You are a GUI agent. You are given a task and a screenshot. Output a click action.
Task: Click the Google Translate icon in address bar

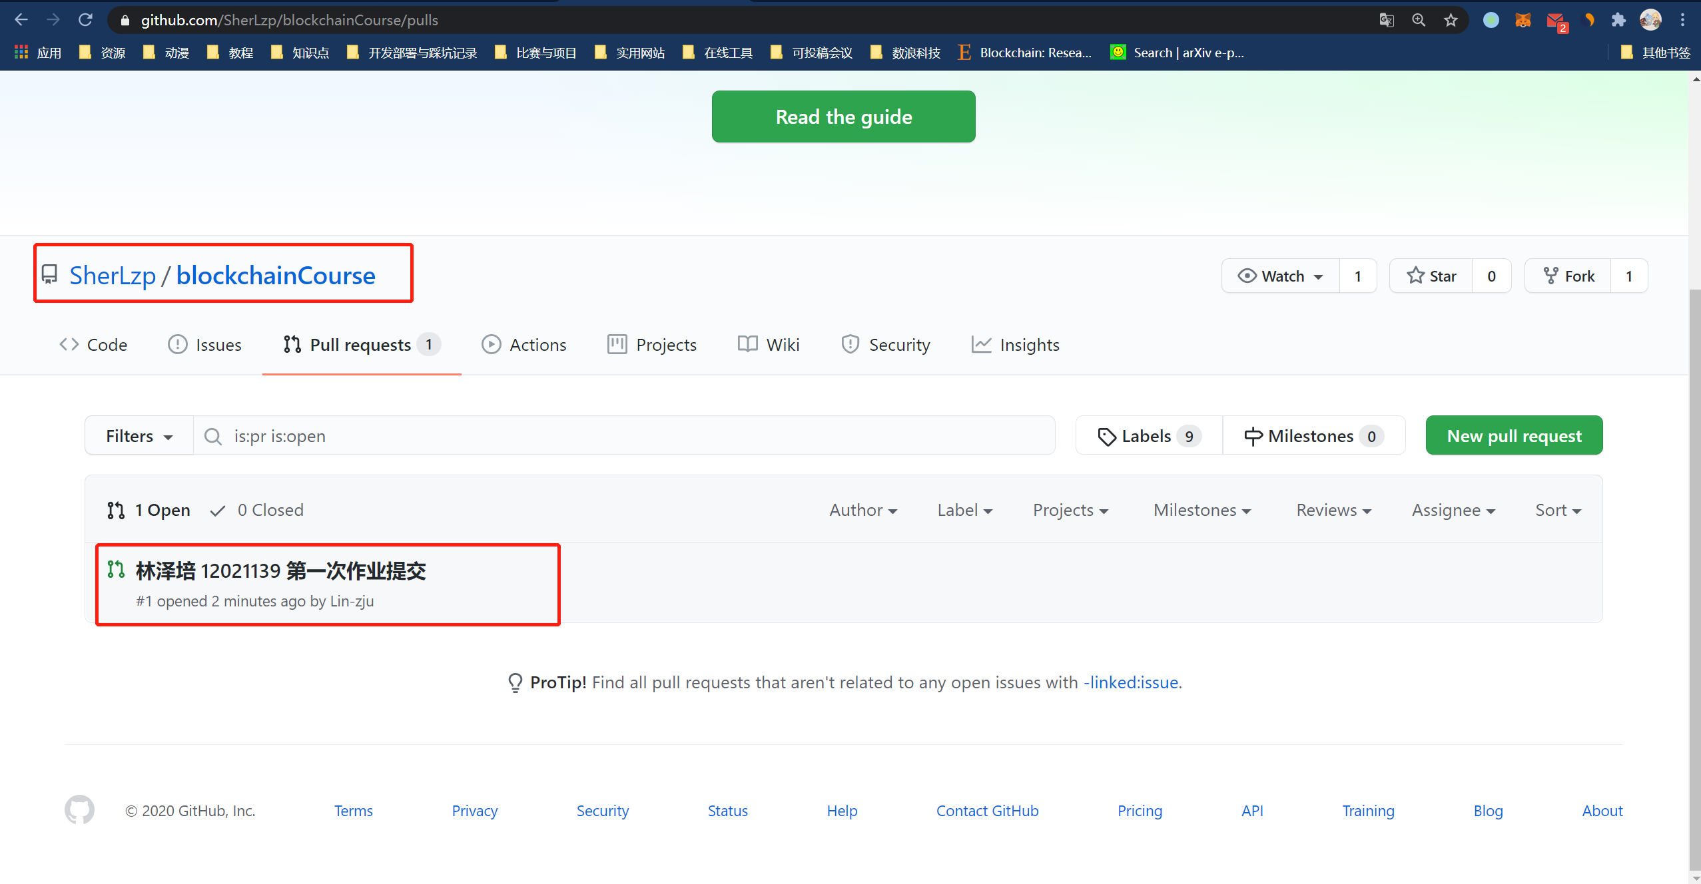(1387, 20)
